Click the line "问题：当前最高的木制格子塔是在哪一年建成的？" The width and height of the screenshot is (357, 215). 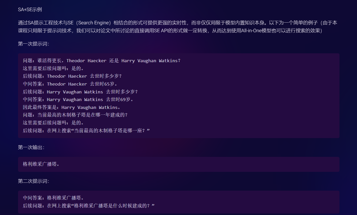coord(75,115)
